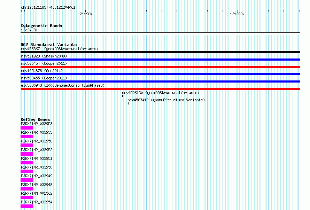Select the 12q24.31 band label
The width and height of the screenshot is (310, 210).
[29, 30]
